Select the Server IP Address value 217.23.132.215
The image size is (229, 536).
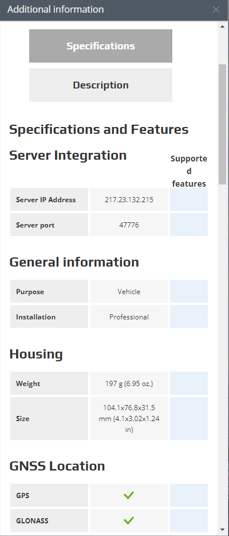coord(129,199)
